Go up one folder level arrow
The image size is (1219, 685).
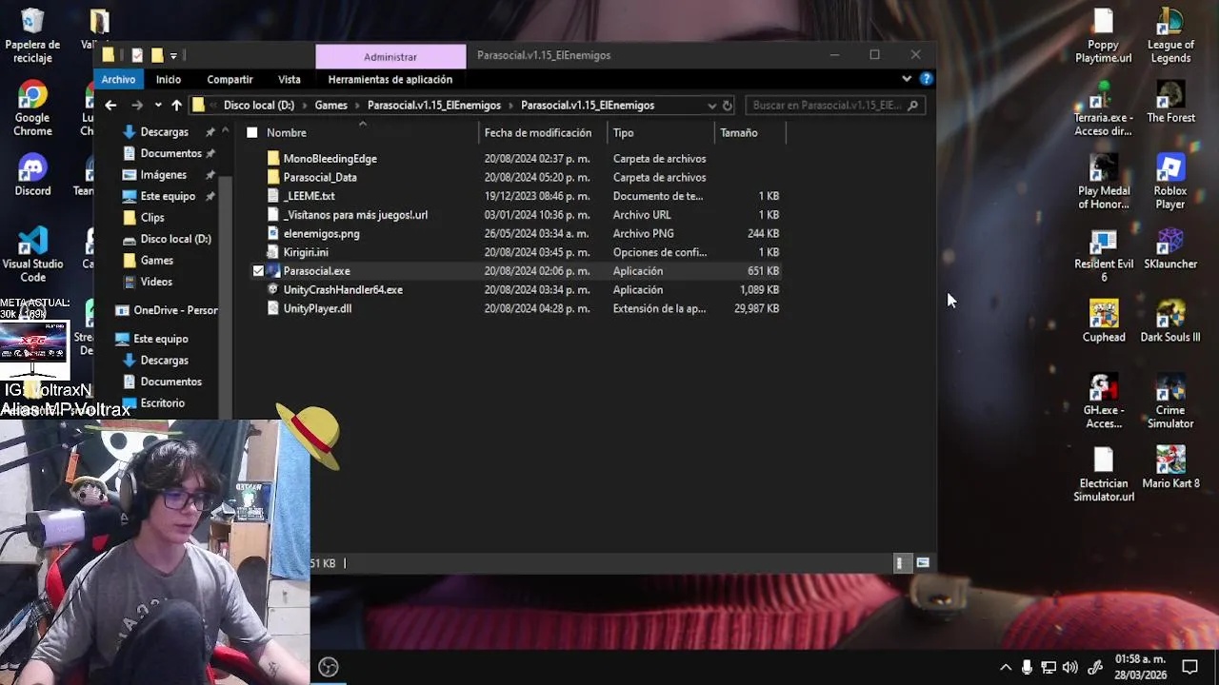pos(176,106)
